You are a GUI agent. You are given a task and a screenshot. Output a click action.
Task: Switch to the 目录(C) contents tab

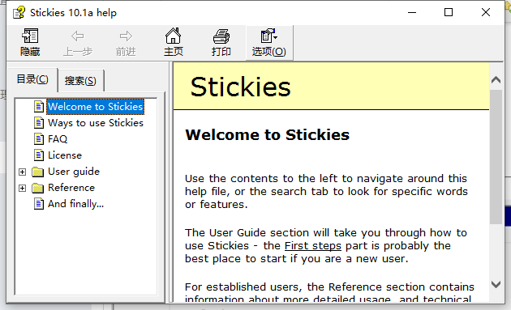coord(32,79)
